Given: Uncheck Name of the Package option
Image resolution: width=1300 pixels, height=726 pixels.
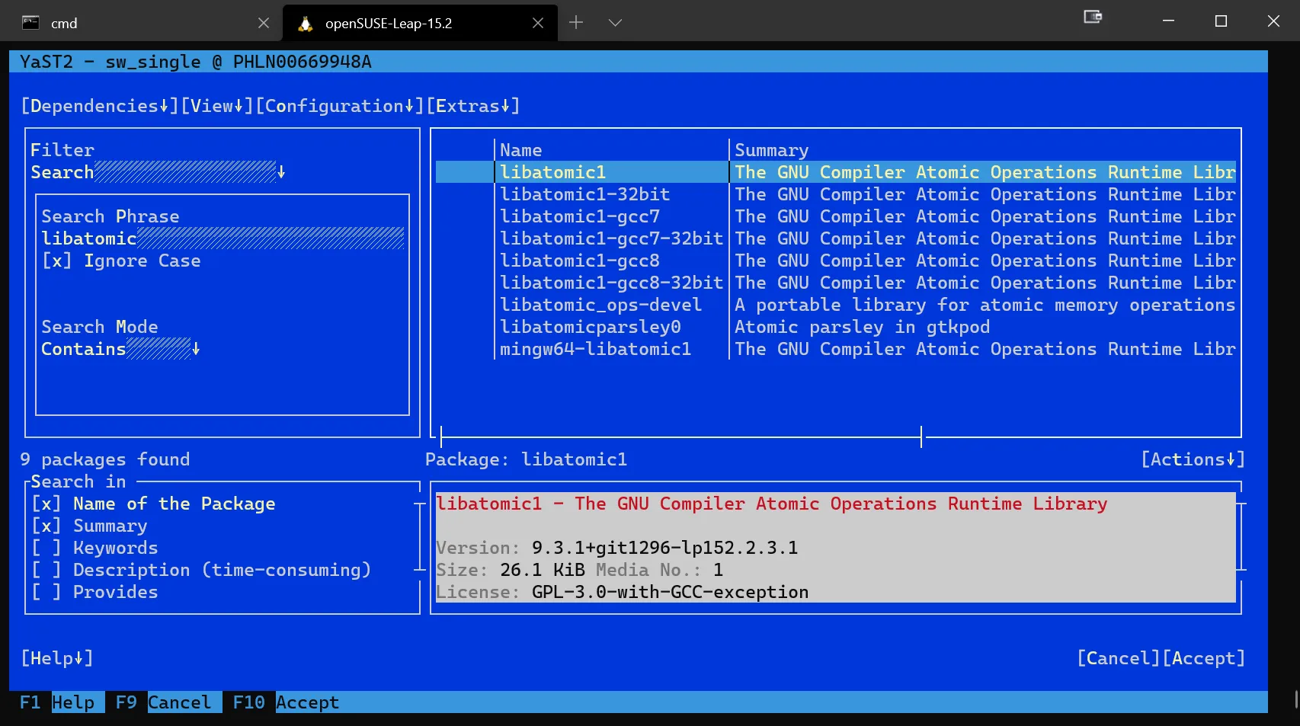Looking at the screenshot, I should [46, 504].
